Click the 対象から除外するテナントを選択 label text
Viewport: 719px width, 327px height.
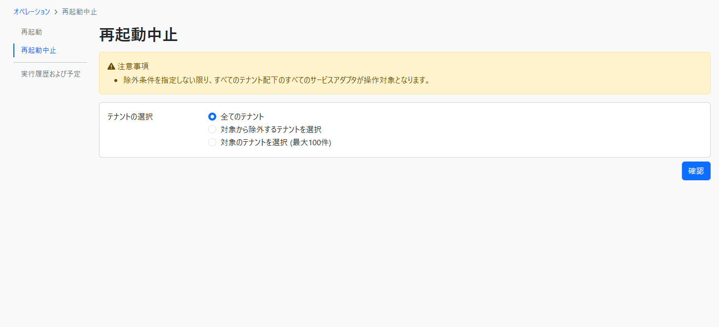[x=271, y=129]
